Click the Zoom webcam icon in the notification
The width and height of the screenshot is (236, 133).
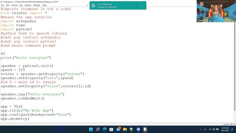click(x=93, y=6)
